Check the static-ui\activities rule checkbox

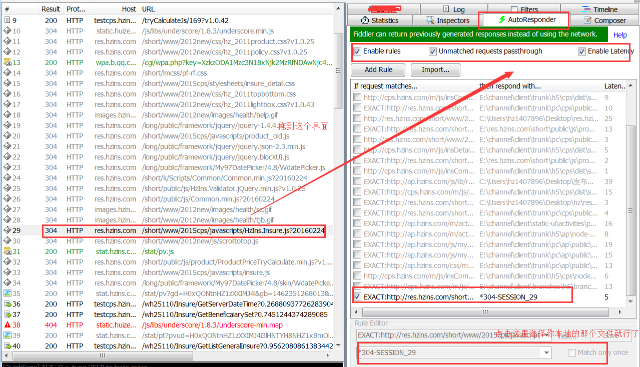(357, 223)
